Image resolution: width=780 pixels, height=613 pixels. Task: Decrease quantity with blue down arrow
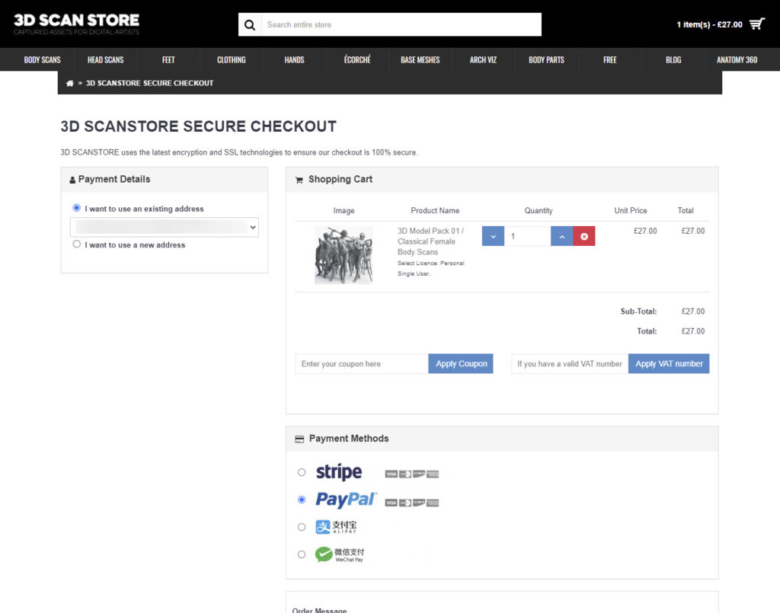493,237
